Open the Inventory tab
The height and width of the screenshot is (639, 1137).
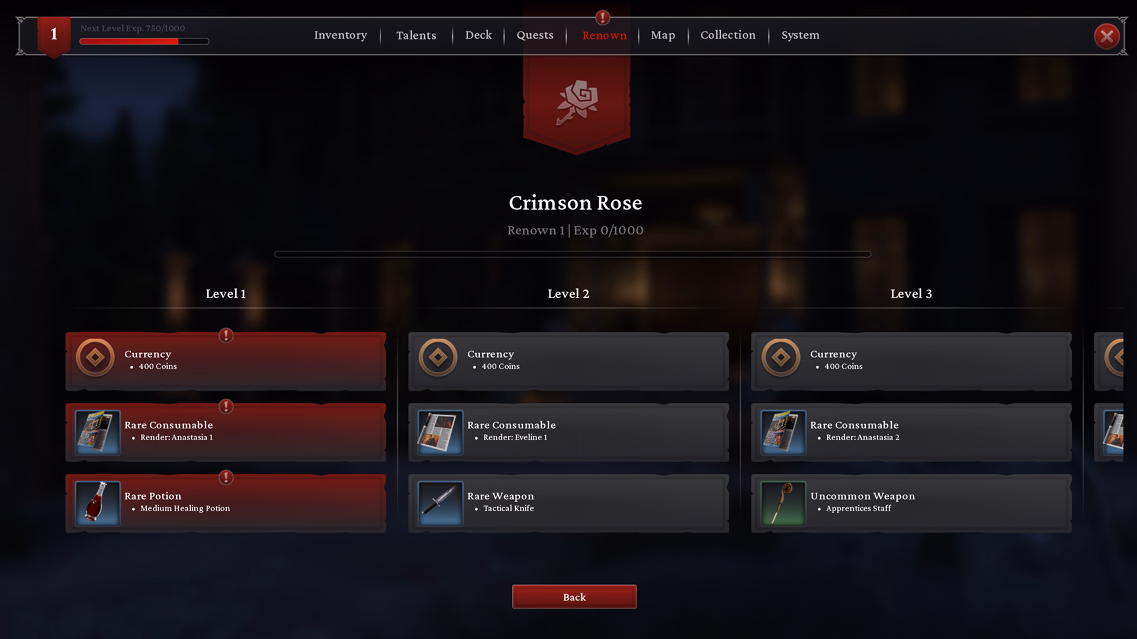[341, 35]
